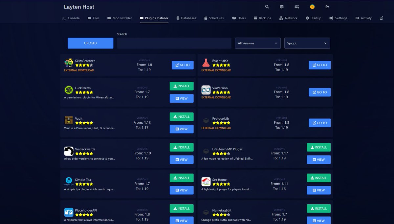View LifeSteal SMP Plugin details
Screen dimensions: 394x224
click(x=319, y=159)
